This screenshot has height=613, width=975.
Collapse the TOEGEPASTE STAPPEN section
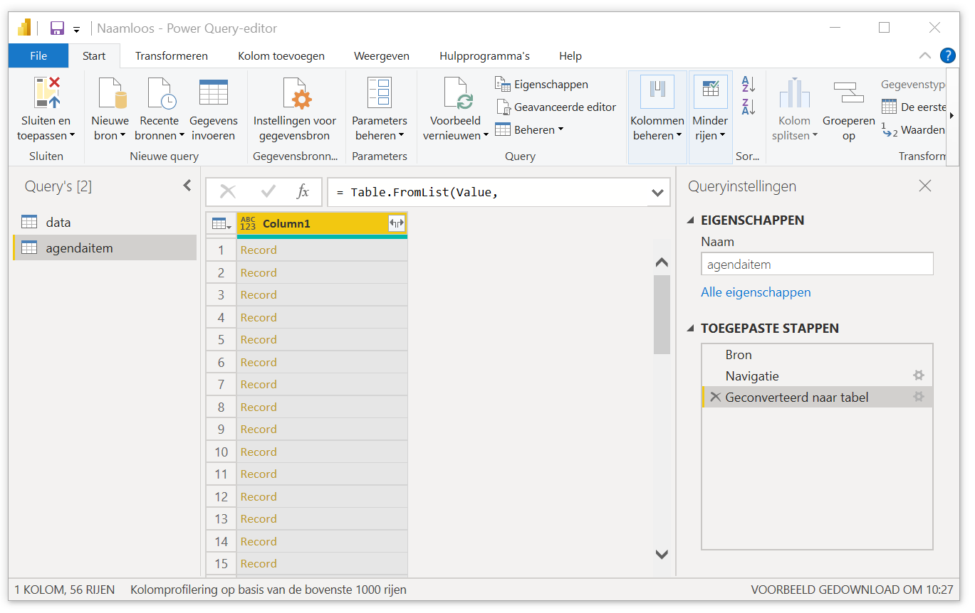point(691,329)
